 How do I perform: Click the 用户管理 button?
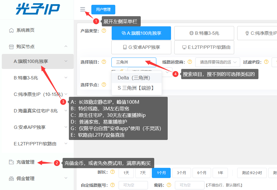point(103,9)
